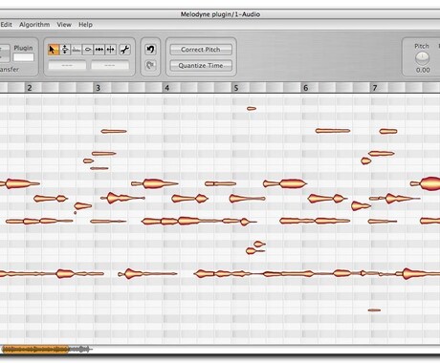The height and width of the screenshot is (363, 440).
Task: Select the Main arrow tool
Action: click(54, 50)
